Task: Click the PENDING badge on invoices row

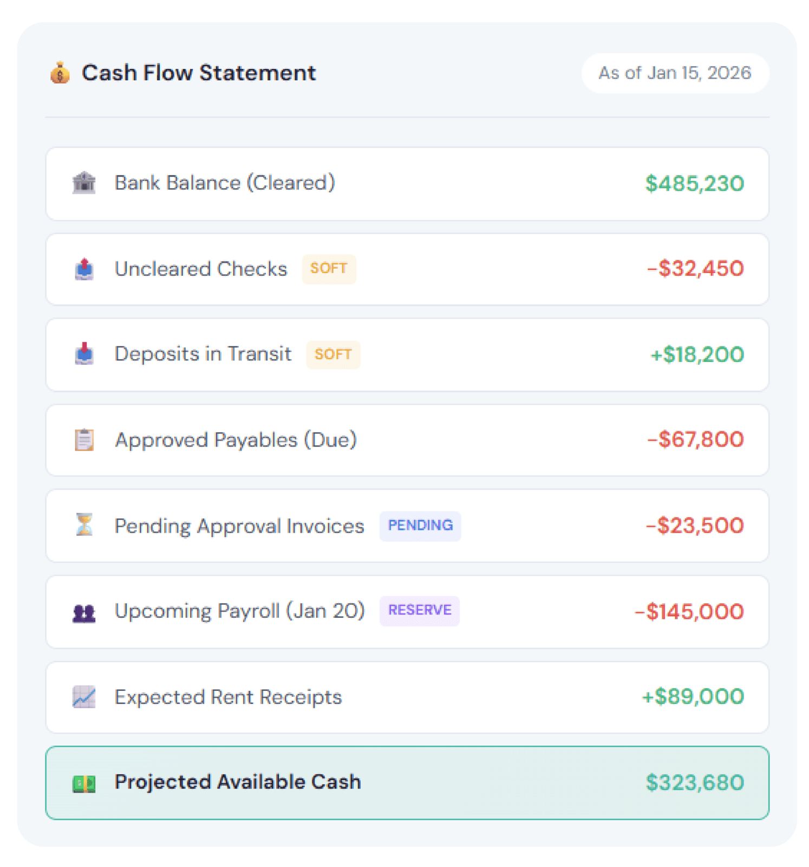Action: (420, 526)
